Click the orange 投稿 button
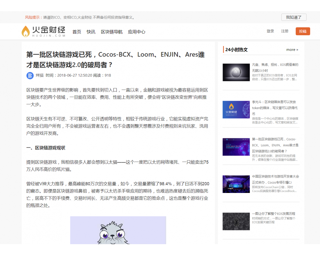 pos(303,31)
